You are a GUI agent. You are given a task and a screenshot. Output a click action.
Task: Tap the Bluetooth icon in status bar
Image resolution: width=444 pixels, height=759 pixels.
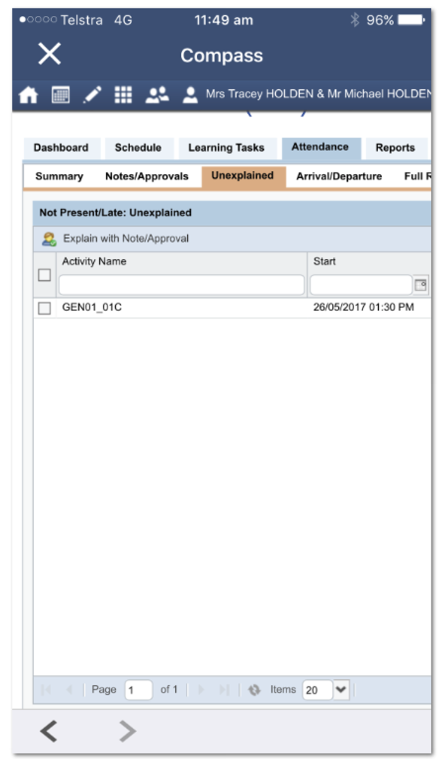point(354,20)
